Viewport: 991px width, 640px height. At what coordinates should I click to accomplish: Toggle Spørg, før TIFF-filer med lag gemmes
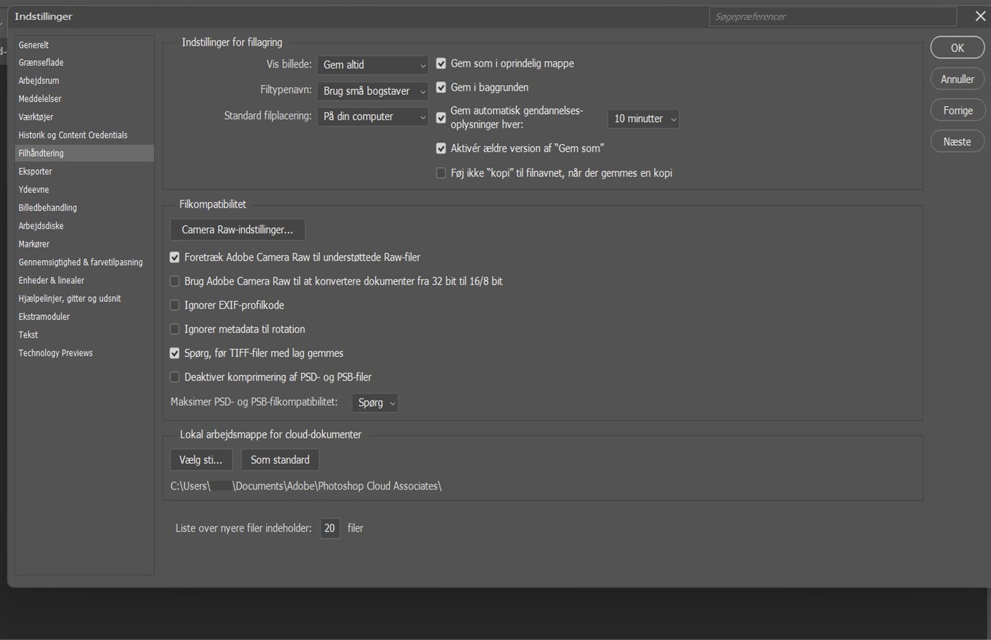click(x=175, y=353)
